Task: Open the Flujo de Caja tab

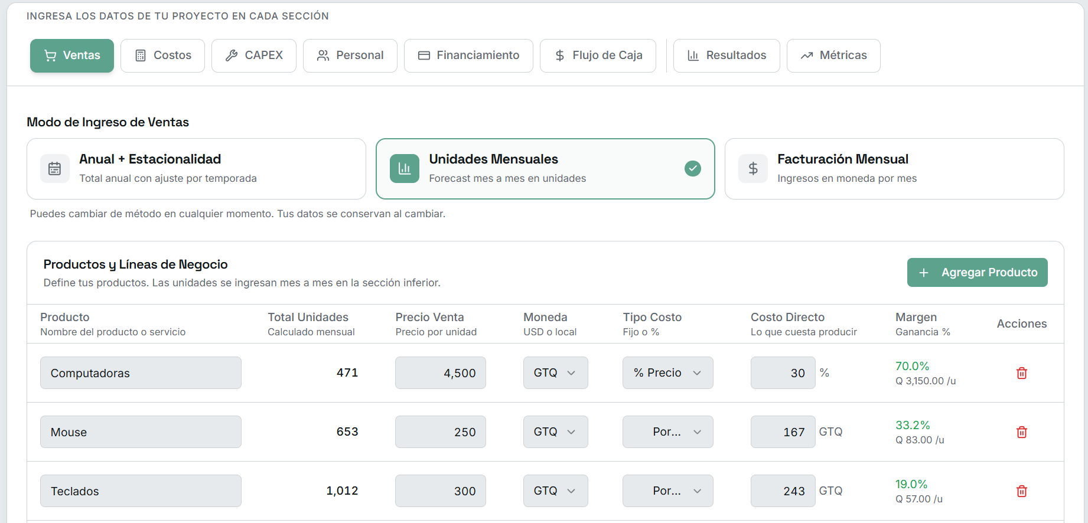Action: [598, 55]
